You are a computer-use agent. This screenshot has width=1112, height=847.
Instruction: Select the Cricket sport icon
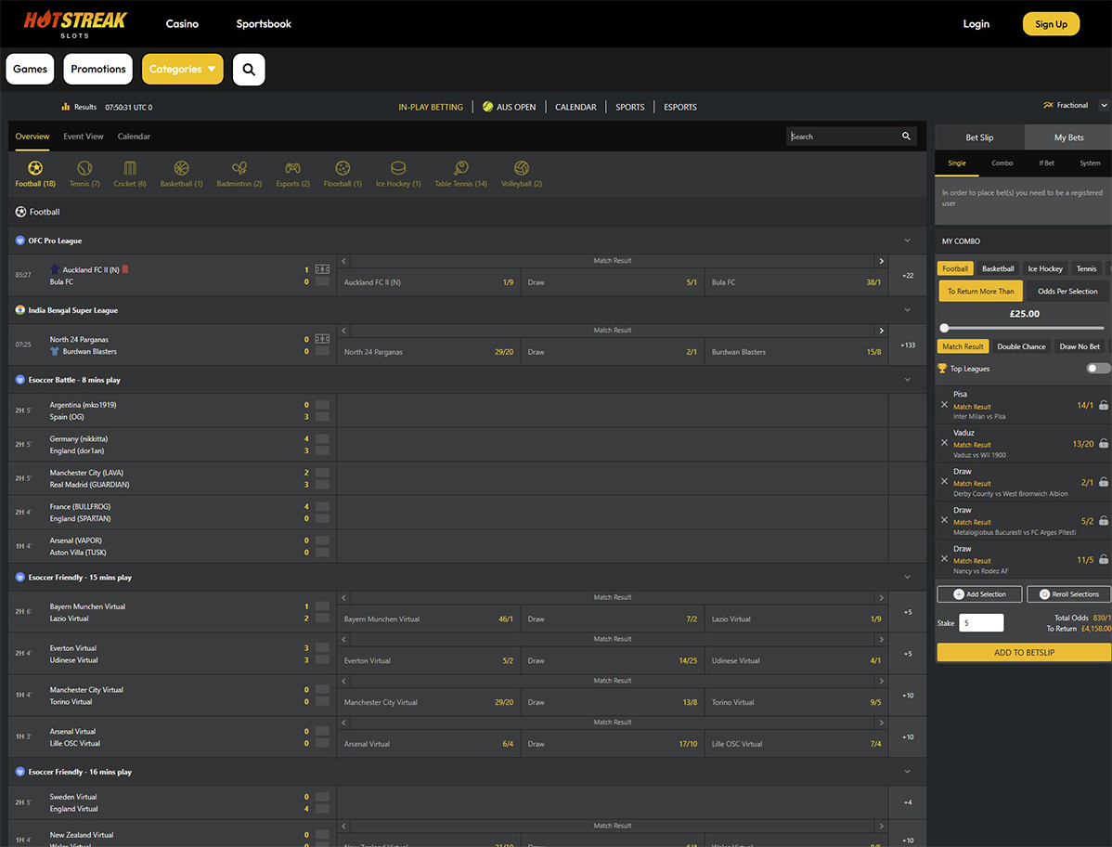click(130, 169)
